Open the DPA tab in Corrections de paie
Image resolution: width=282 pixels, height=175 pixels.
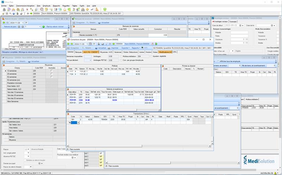174,52
